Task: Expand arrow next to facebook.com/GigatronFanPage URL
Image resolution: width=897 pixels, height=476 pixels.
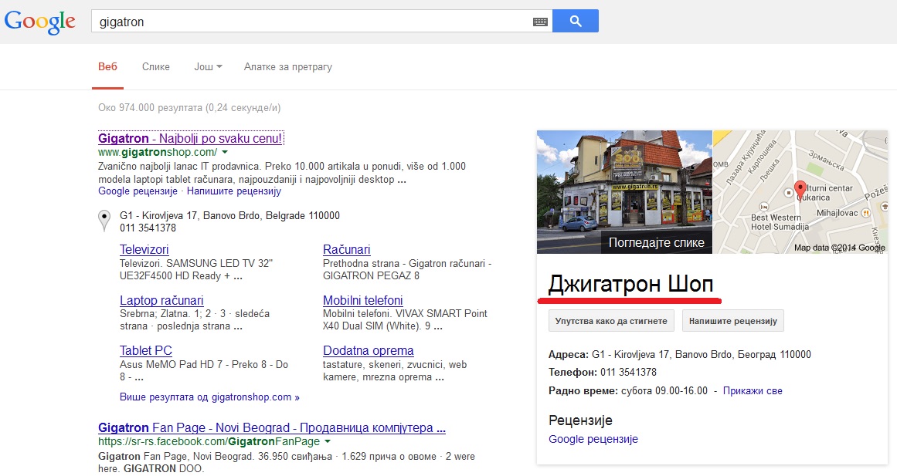Action: (x=328, y=442)
